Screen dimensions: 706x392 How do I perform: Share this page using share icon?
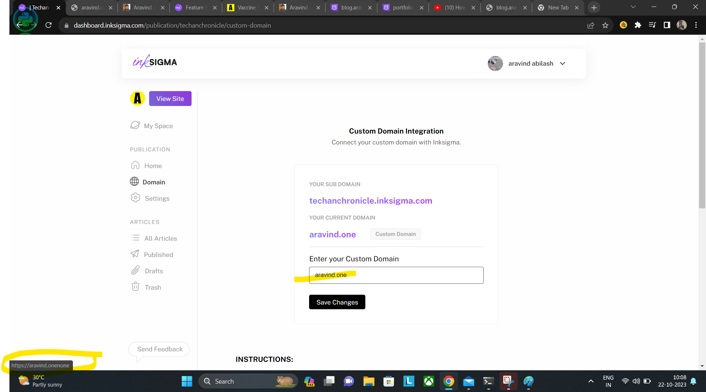[x=591, y=25]
